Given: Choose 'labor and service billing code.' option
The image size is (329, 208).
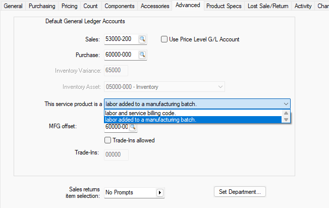Looking at the screenshot, I should 193,113.
